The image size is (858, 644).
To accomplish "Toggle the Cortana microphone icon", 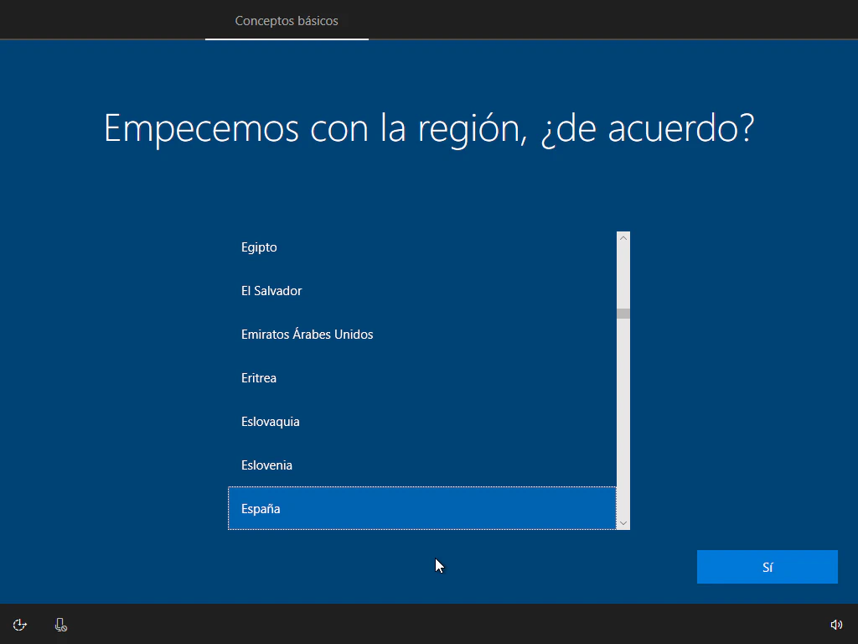I will coord(60,625).
